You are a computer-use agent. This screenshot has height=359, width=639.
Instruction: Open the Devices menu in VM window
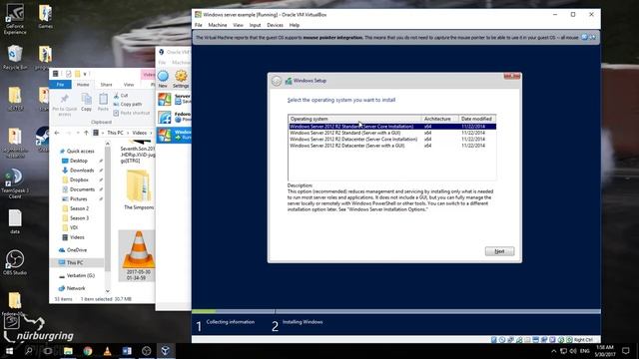(275, 25)
